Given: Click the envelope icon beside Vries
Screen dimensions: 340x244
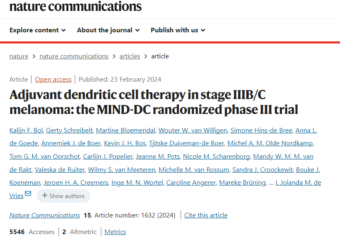Looking at the screenshot, I should click(28, 193).
